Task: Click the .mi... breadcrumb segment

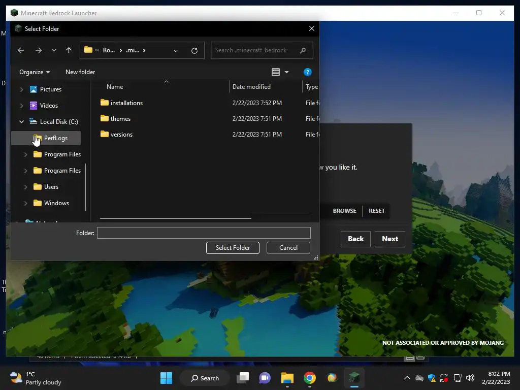Action: 133,50
